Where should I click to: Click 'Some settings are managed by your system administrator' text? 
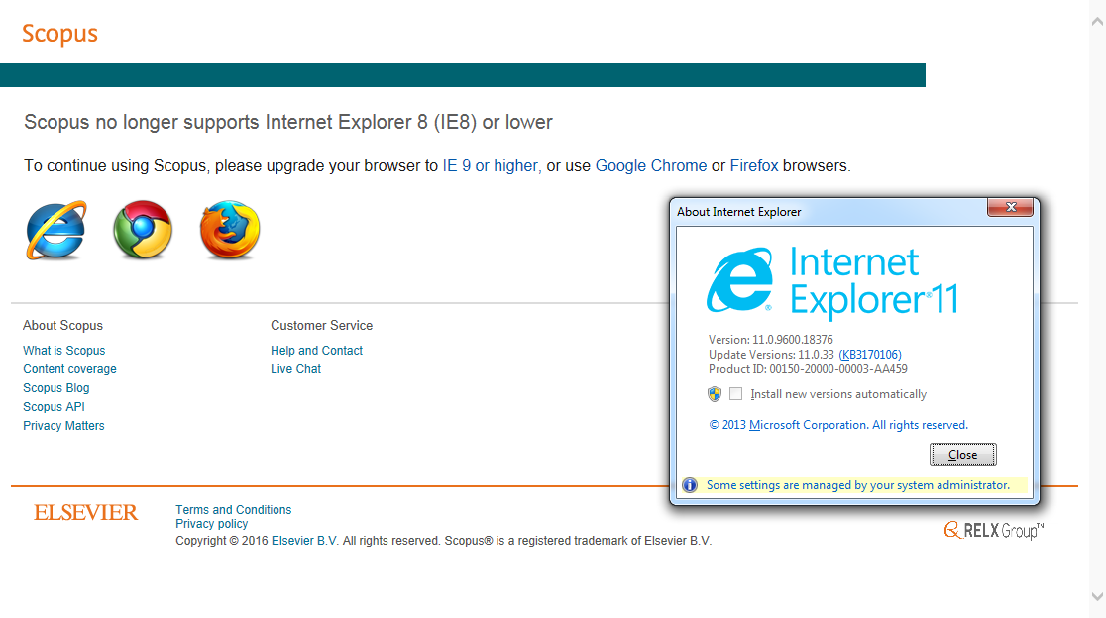coord(857,485)
